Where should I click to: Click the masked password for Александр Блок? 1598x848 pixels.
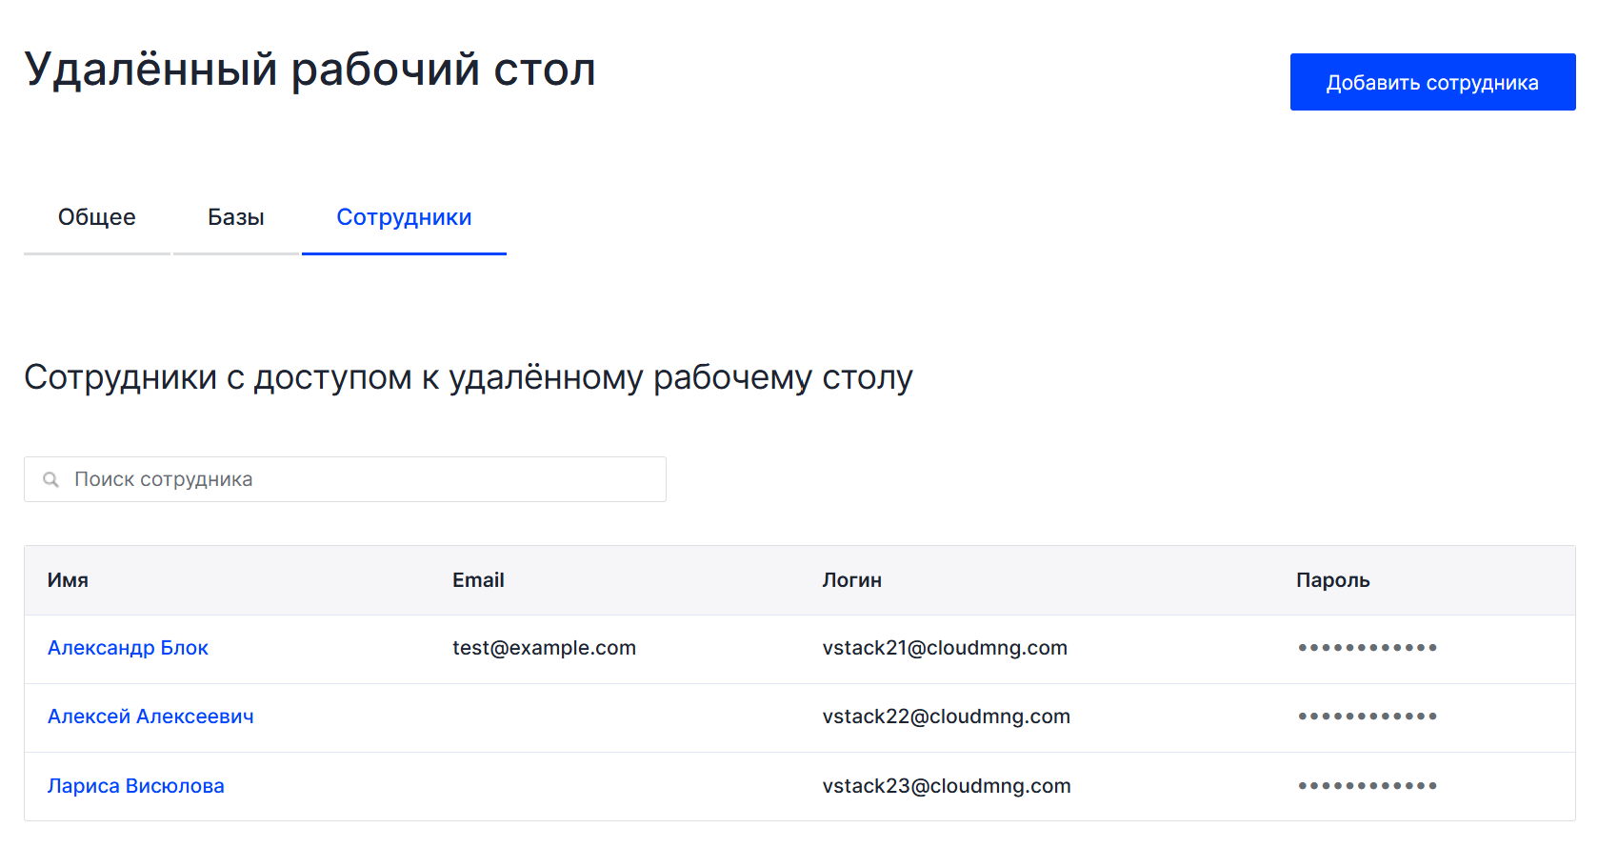pyautogui.click(x=1367, y=648)
